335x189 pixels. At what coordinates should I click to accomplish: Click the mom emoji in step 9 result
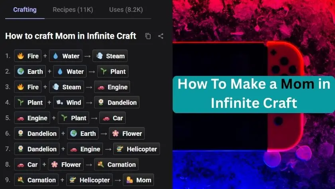coord(130,180)
